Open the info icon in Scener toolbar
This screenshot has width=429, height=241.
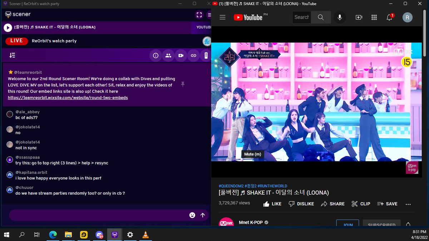coord(156,55)
